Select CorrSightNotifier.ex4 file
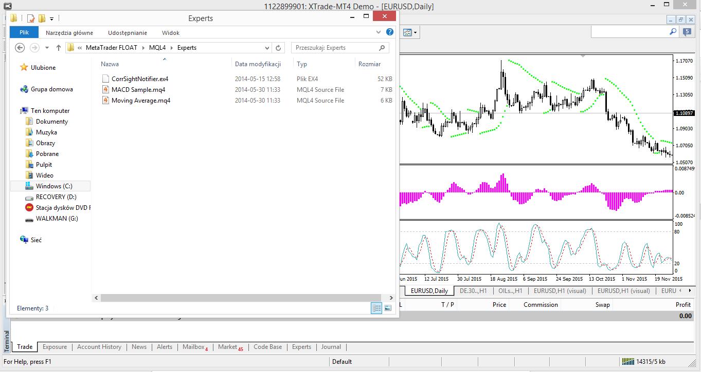This screenshot has width=701, height=372. [139, 79]
